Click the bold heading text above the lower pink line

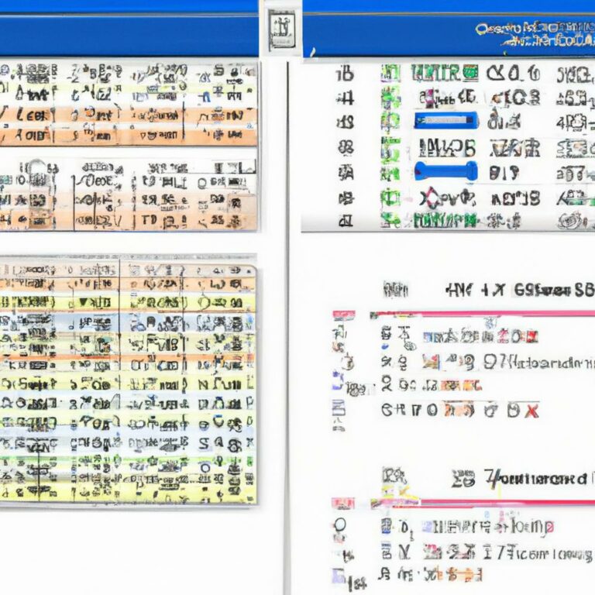535,479
